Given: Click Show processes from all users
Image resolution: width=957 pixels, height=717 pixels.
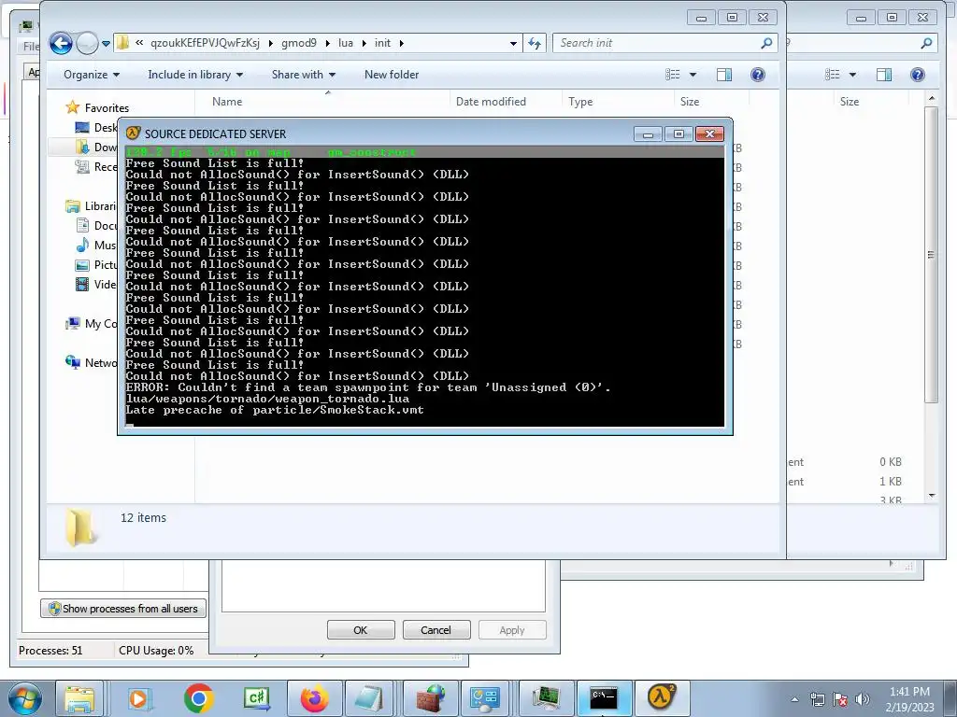Looking at the screenshot, I should tap(123, 609).
